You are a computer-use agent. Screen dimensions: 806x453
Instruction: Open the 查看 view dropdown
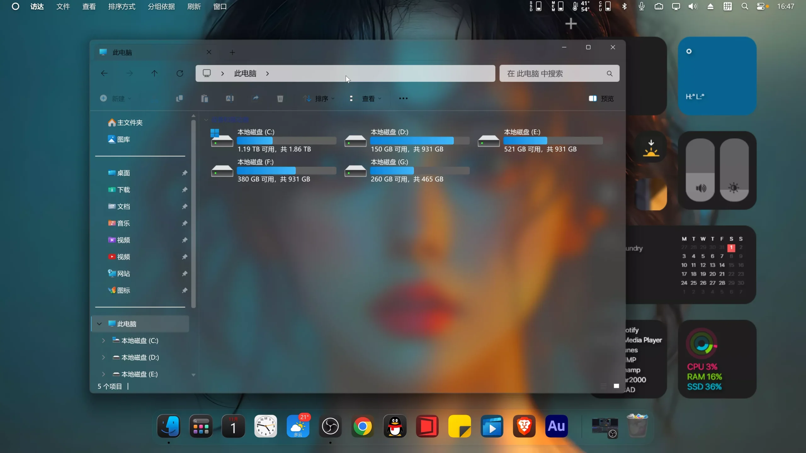click(x=372, y=98)
